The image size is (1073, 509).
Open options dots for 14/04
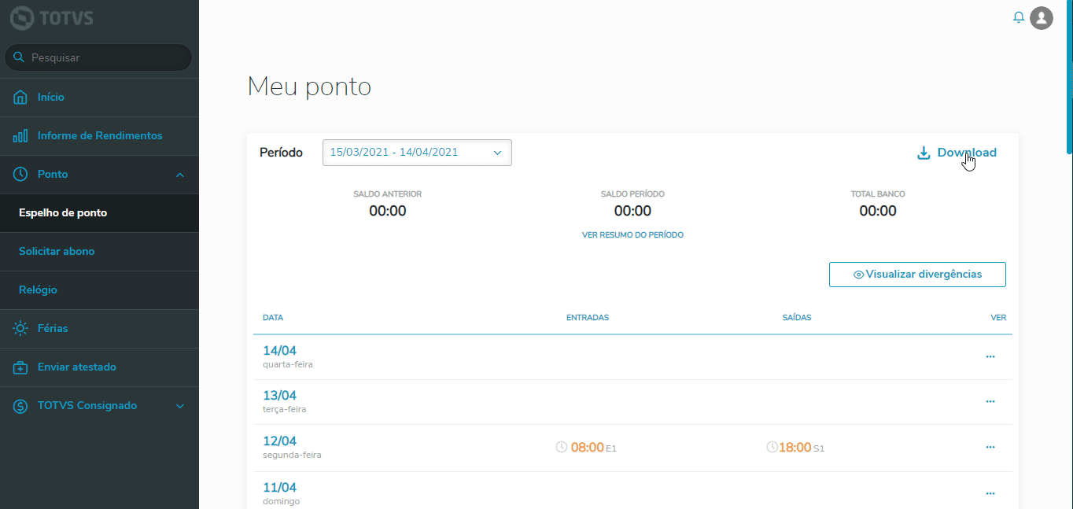click(990, 356)
